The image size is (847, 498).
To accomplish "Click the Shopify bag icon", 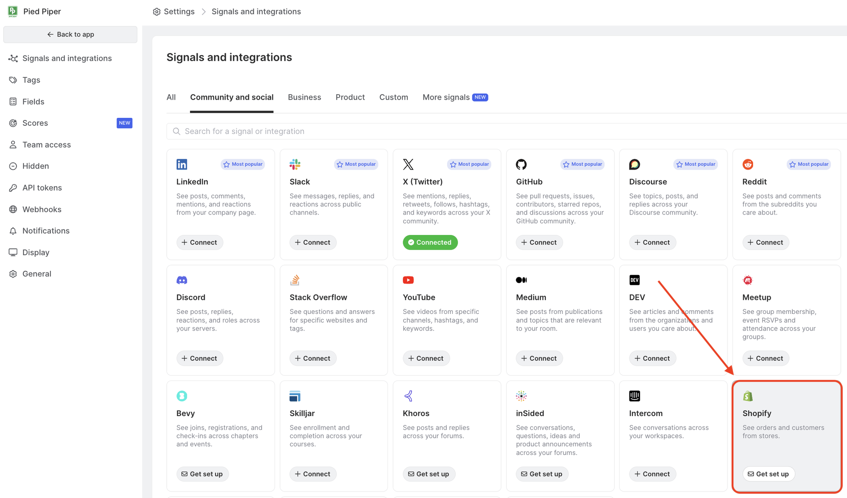I will 747,396.
